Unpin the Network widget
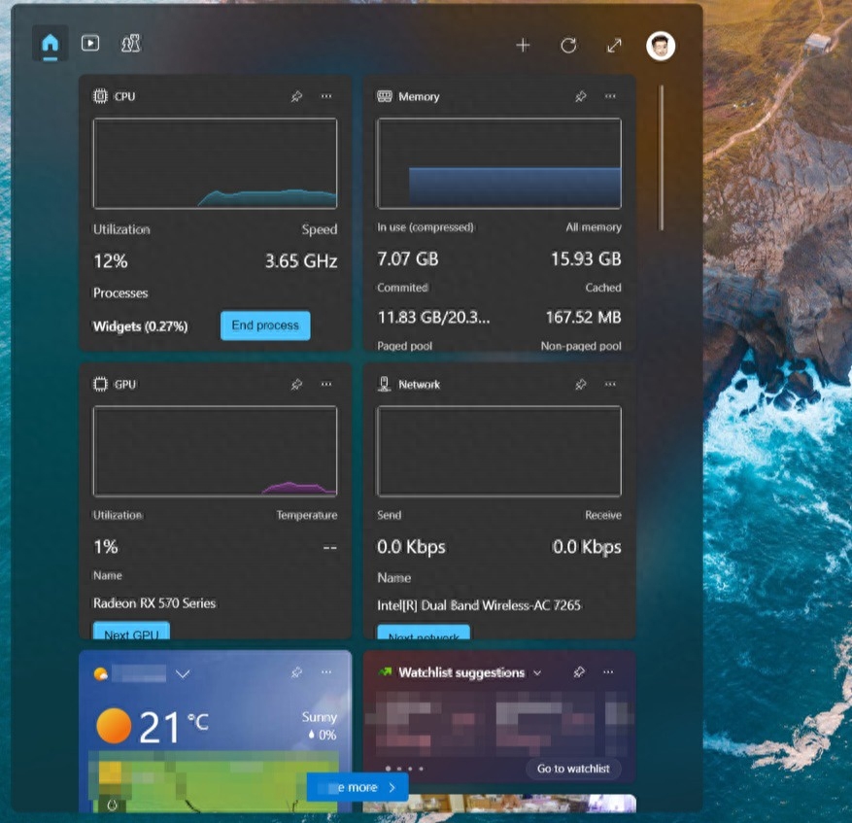 (x=580, y=384)
